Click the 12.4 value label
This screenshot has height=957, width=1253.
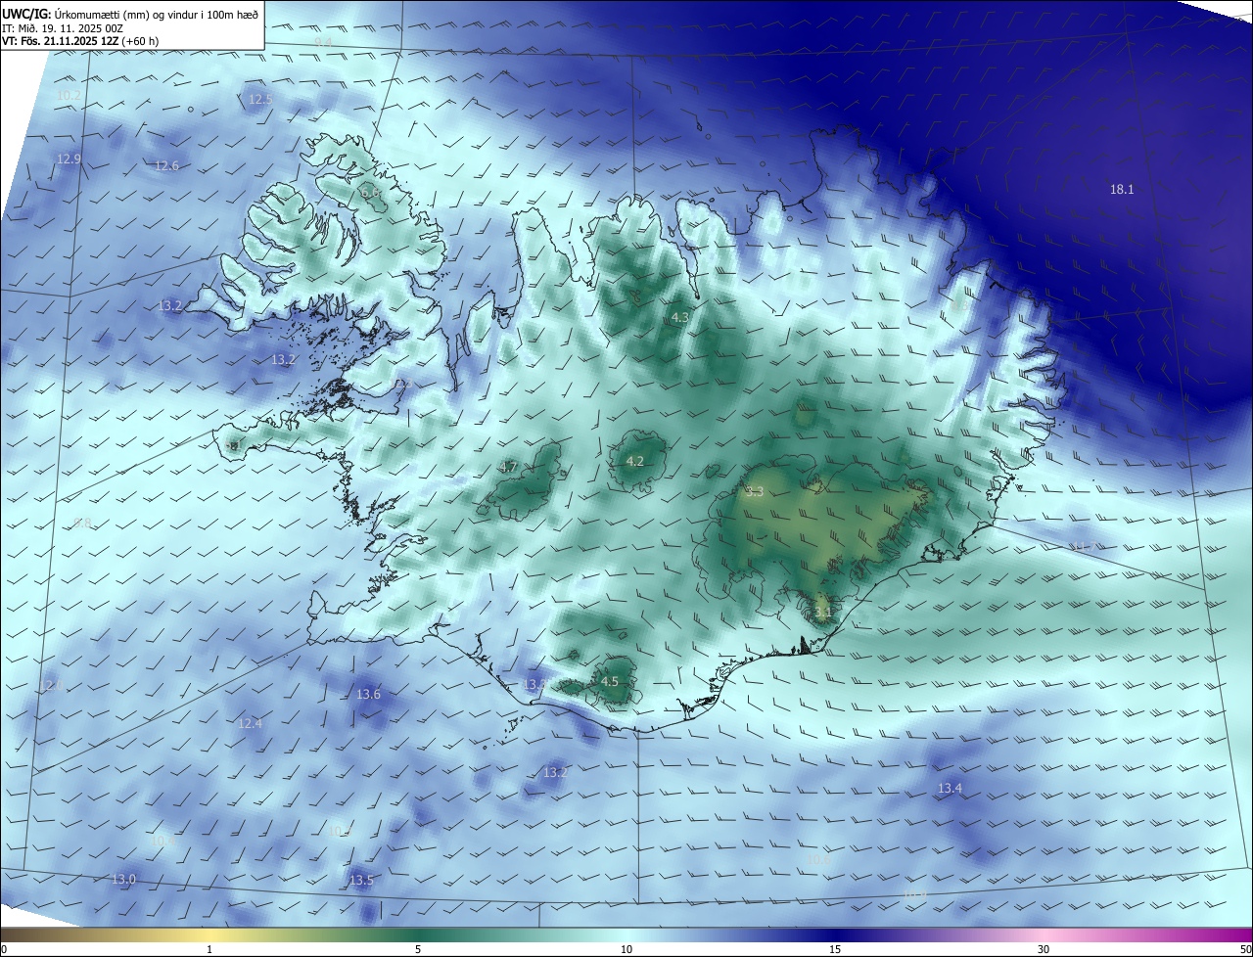[250, 724]
